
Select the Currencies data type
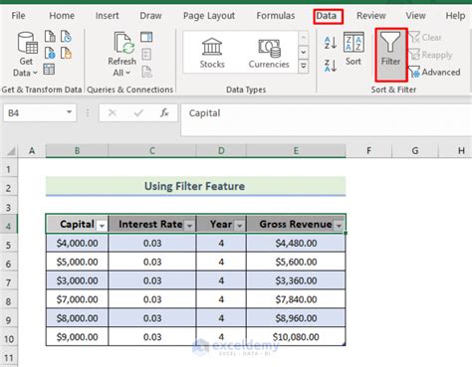point(269,53)
